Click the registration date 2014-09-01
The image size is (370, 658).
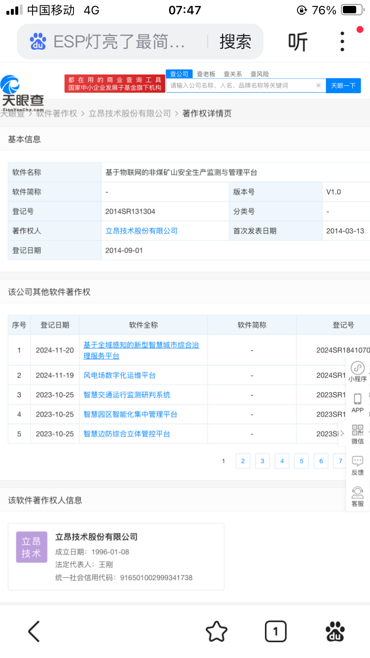tap(124, 250)
